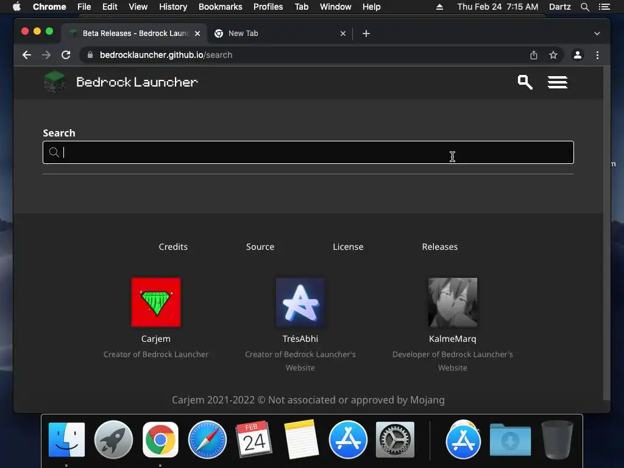The width and height of the screenshot is (624, 468).
Task: Open the Downloads folder in the Dock
Action: [510, 440]
